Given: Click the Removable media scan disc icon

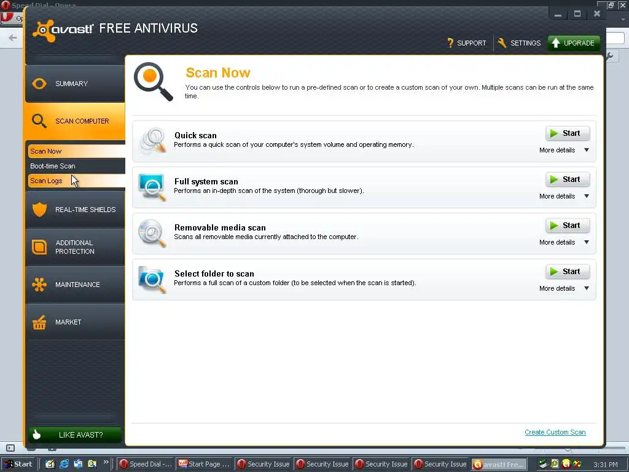Looking at the screenshot, I should click(152, 233).
